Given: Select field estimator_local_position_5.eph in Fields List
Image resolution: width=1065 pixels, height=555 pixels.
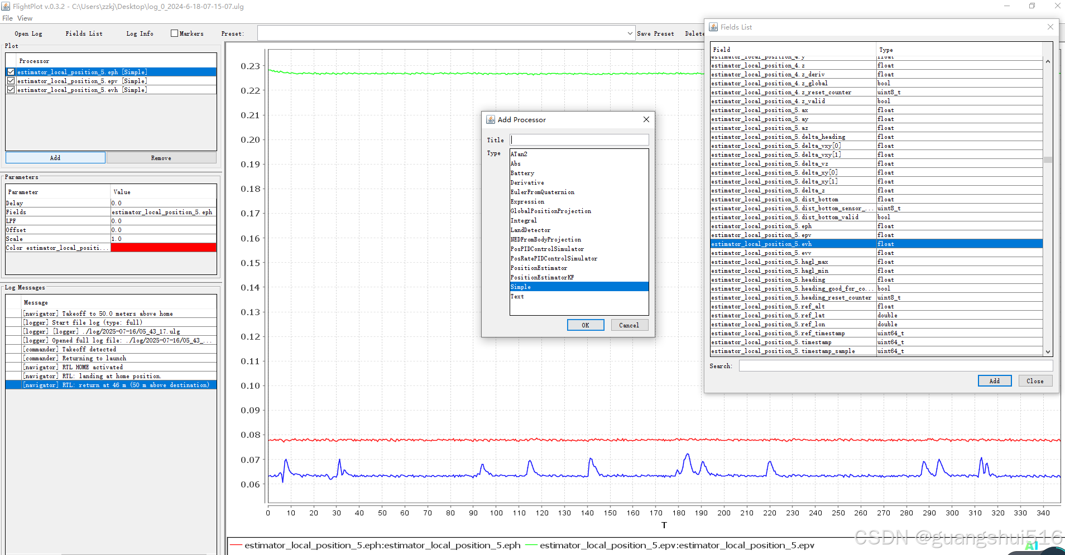Looking at the screenshot, I should 876,226.
